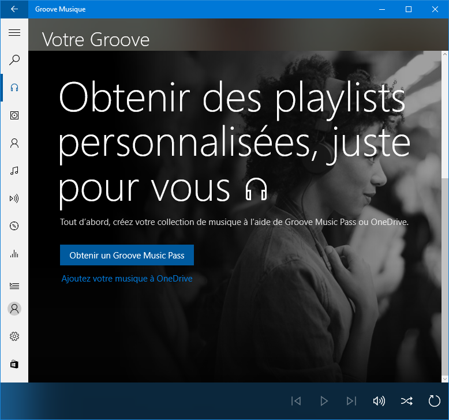
Task: Click the scrollbar down arrow
Action: pyautogui.click(x=445, y=378)
